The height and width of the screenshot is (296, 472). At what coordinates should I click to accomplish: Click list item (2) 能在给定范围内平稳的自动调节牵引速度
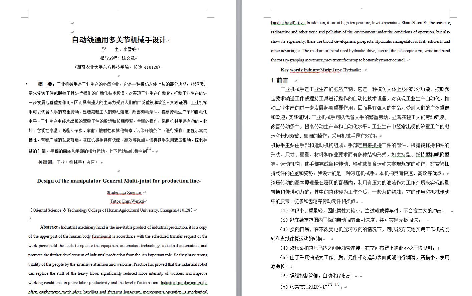[350, 220]
